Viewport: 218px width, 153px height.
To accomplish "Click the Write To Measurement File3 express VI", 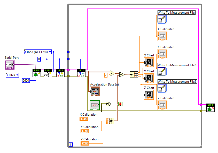I will click(x=162, y=88).
